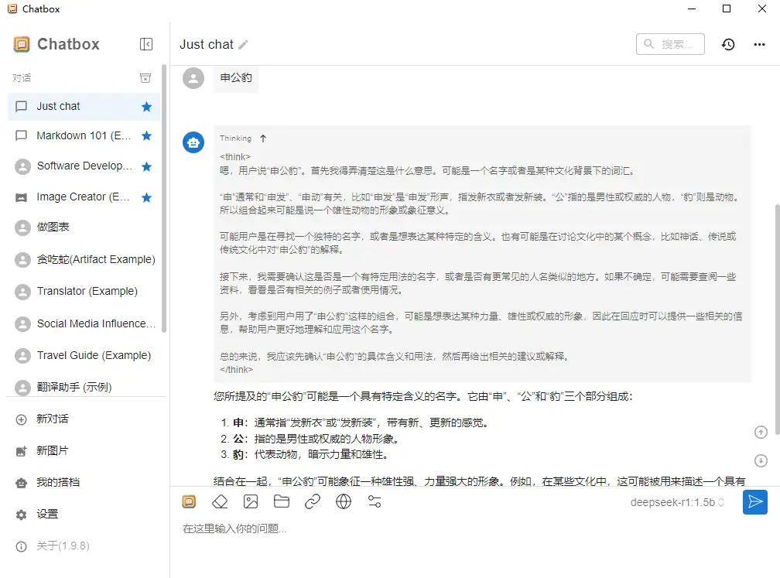Click the user avatar beside 申公豹
Screen dimensions: 780x578
193,78
